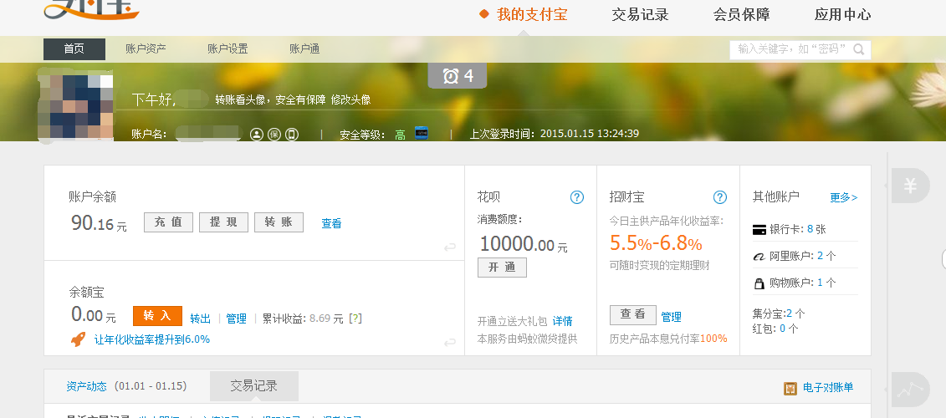The width and height of the screenshot is (946, 418).
Task: Click the 电子对账单 statement icon
Action: pos(790,389)
